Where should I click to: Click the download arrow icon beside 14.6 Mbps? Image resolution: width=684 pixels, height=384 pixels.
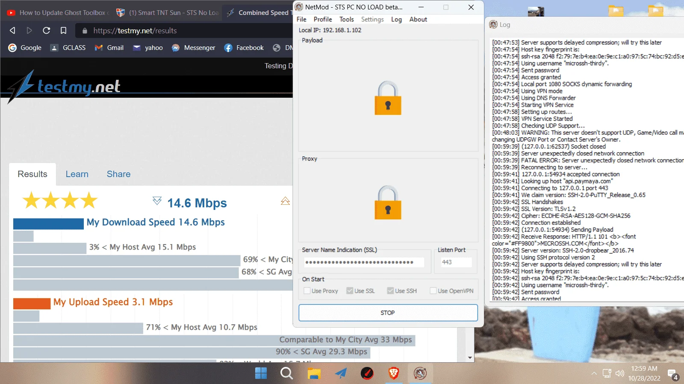(157, 201)
